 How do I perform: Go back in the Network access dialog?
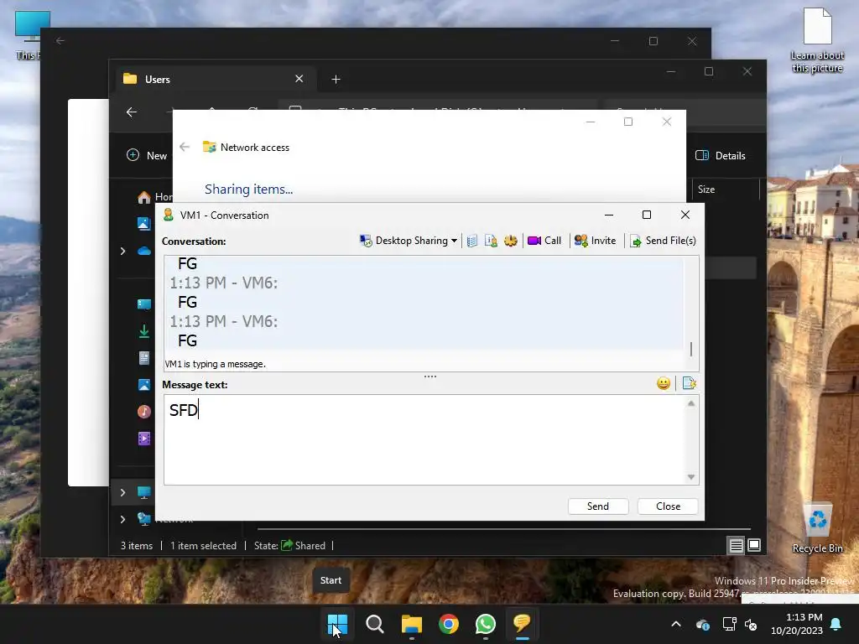pos(185,148)
